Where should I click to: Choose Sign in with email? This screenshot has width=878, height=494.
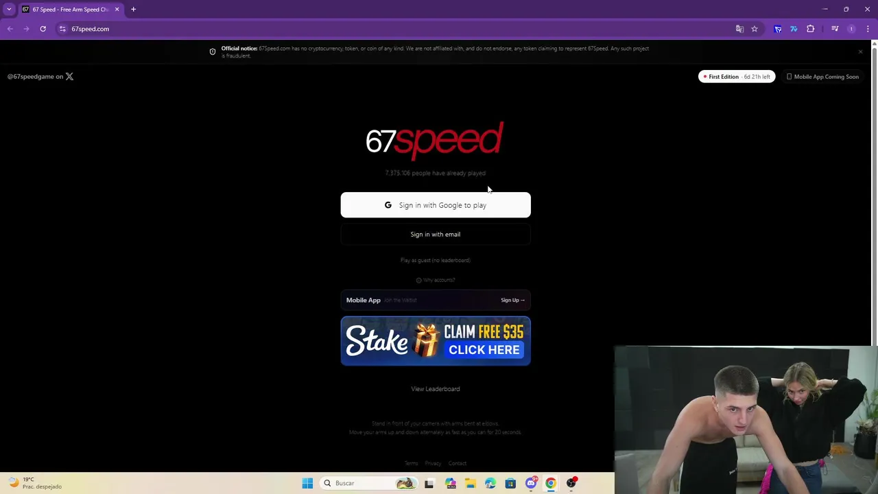[436, 235]
